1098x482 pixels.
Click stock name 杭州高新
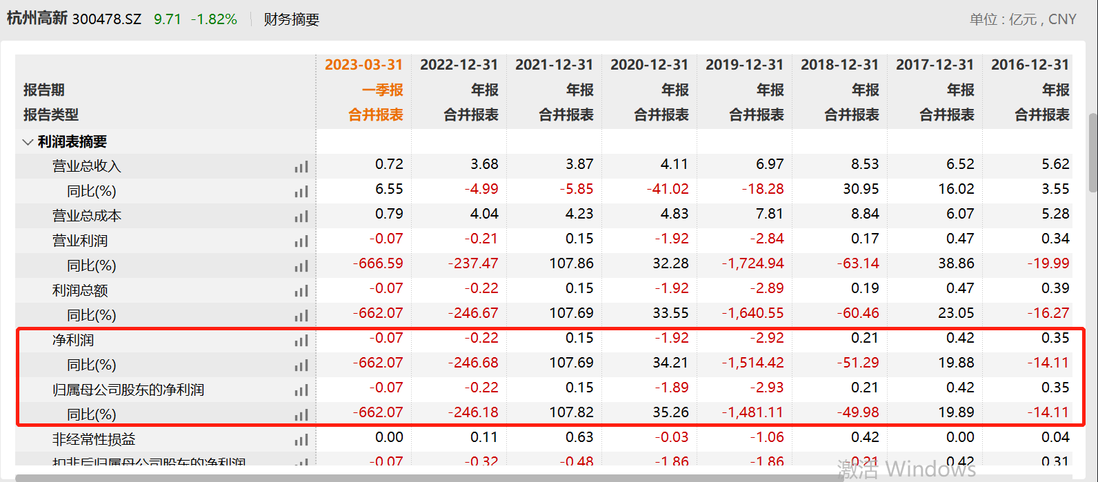click(37, 19)
